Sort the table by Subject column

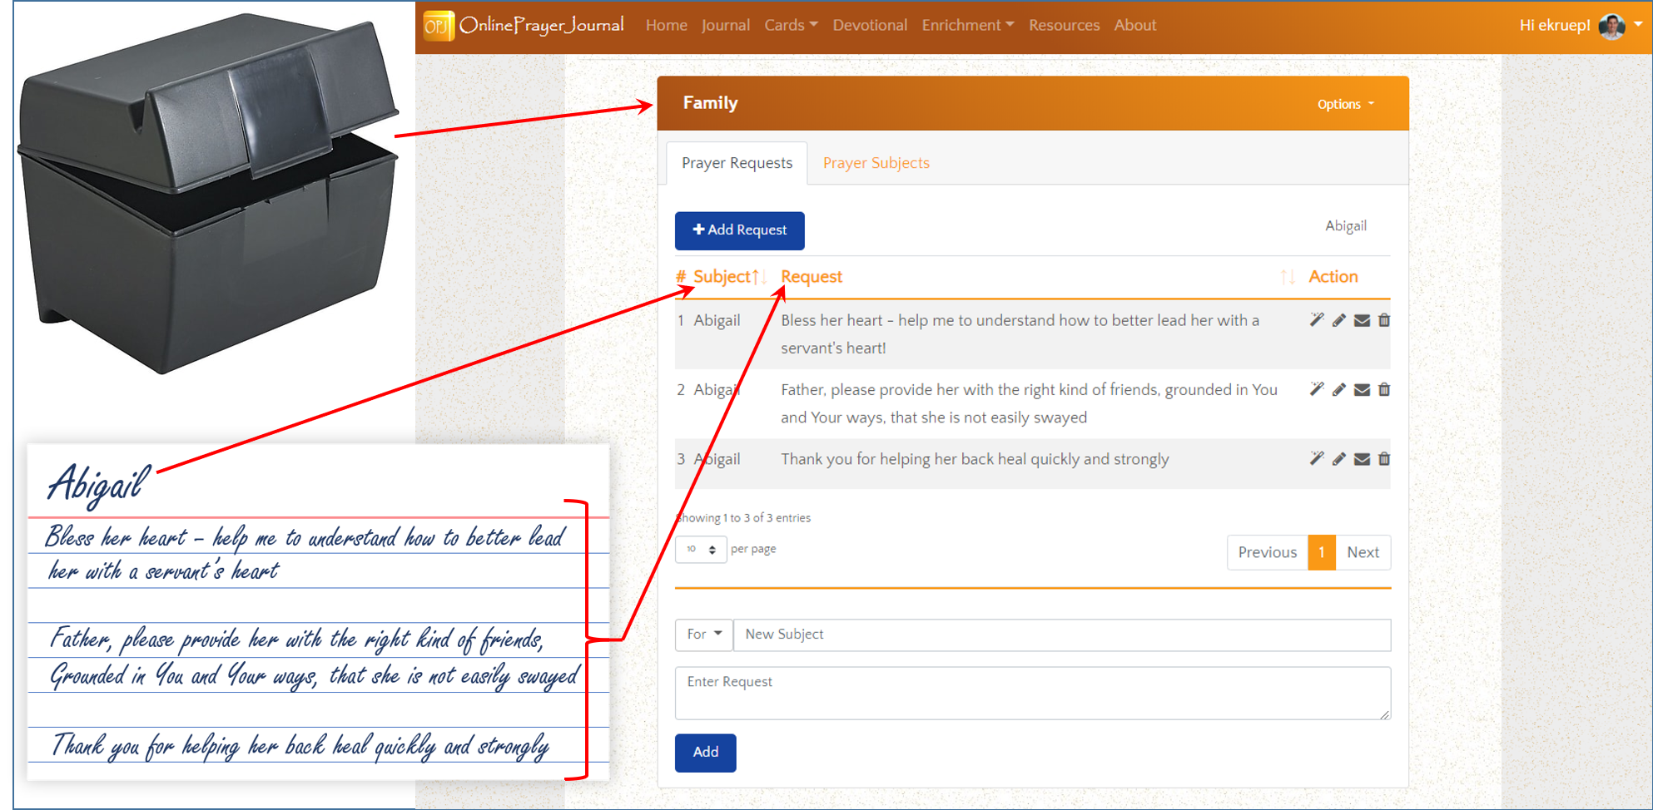pos(722,277)
